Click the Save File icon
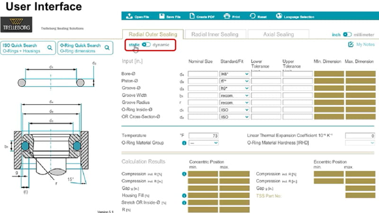379x213 pixels. pos(161,17)
